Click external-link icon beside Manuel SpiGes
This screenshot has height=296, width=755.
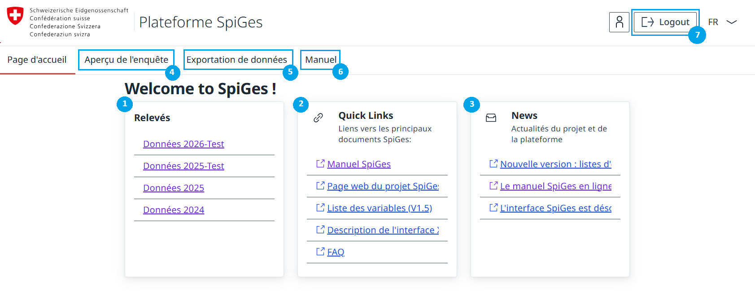point(320,164)
